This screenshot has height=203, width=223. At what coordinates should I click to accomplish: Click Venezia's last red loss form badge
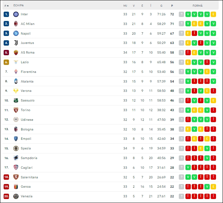[213, 196]
